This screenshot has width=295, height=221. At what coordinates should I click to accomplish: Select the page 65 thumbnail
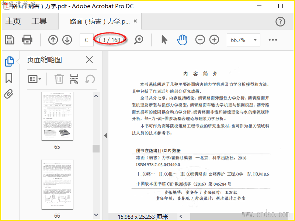tap(57, 116)
